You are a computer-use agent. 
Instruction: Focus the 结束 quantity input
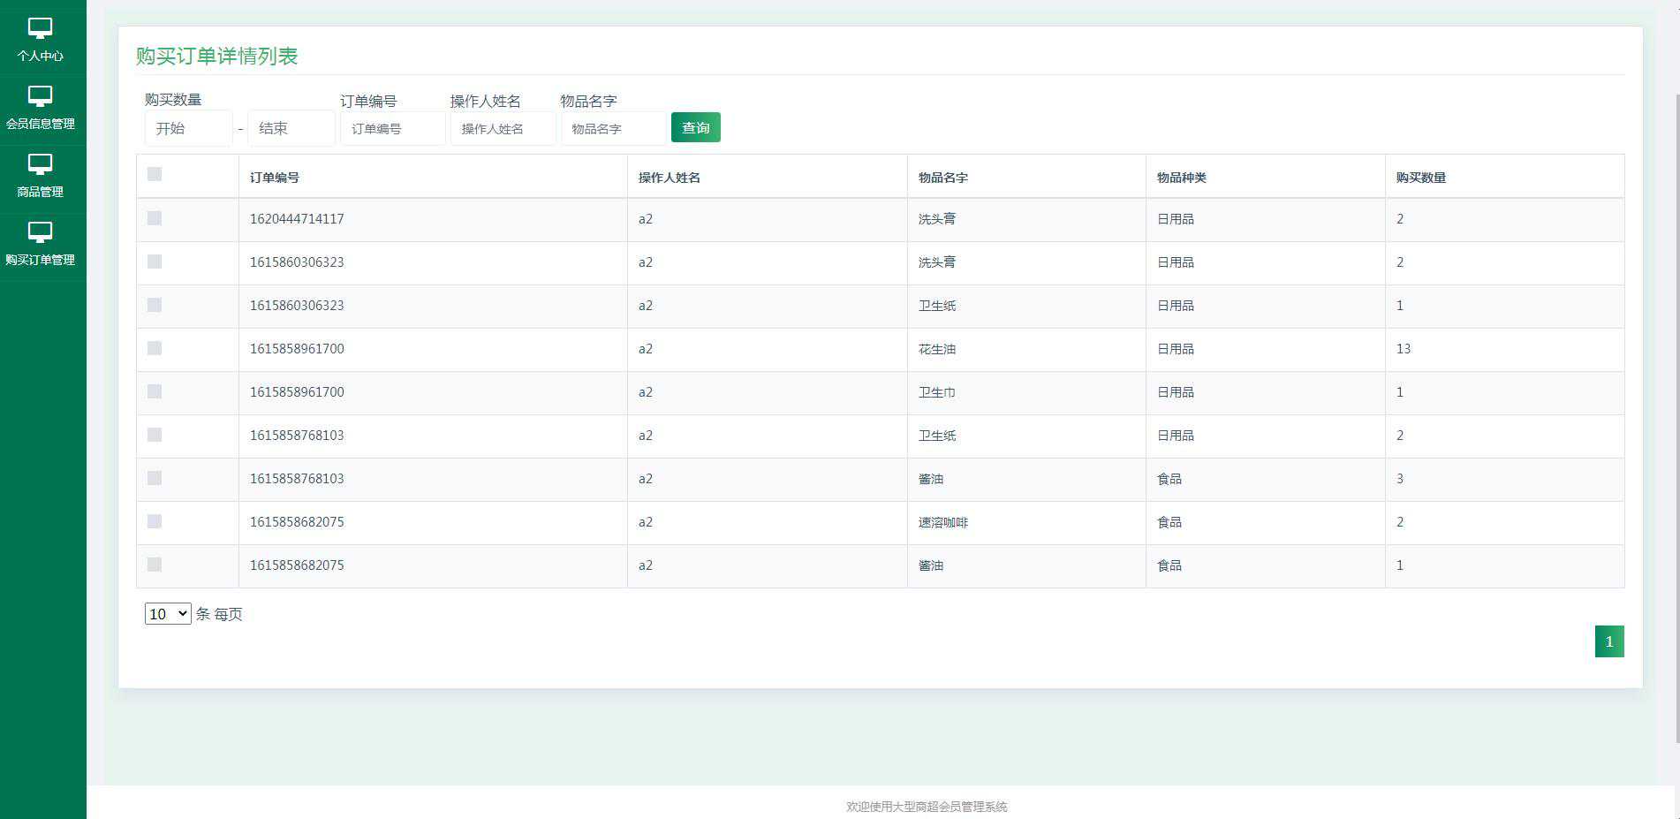291,128
